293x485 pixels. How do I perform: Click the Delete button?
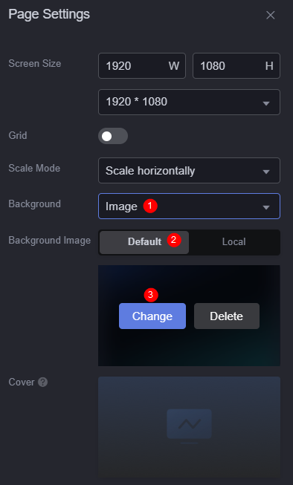(x=227, y=316)
